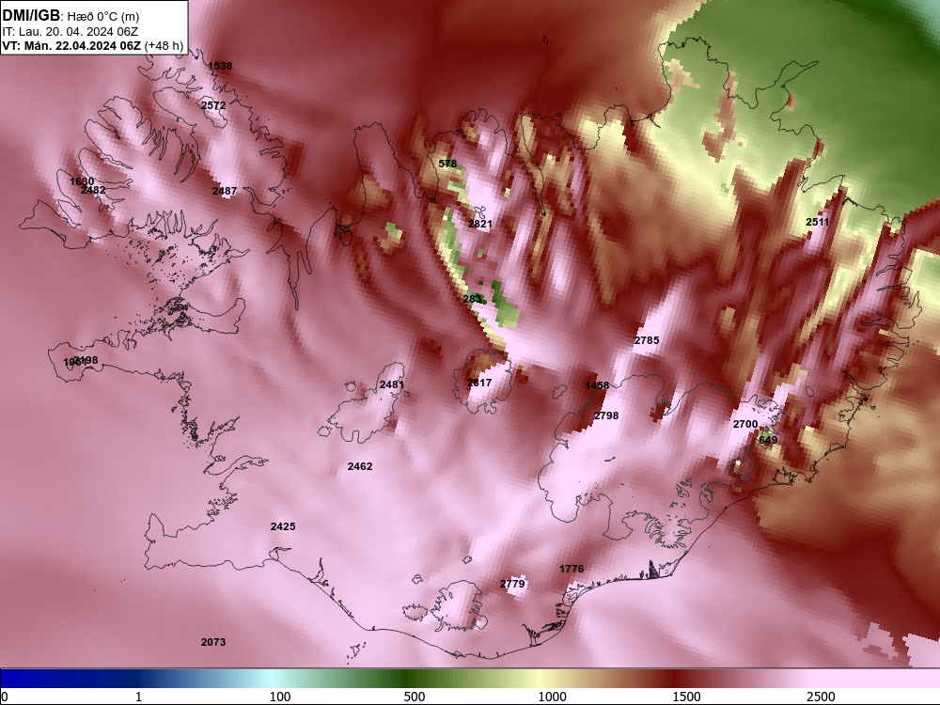940x705 pixels.
Task: Click the map value label 2817
Action: [479, 384]
